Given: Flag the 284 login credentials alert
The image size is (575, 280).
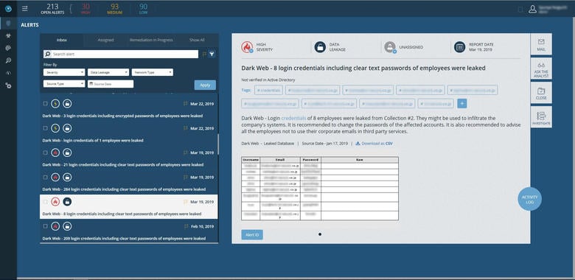Looking at the screenshot, I should click(185, 178).
